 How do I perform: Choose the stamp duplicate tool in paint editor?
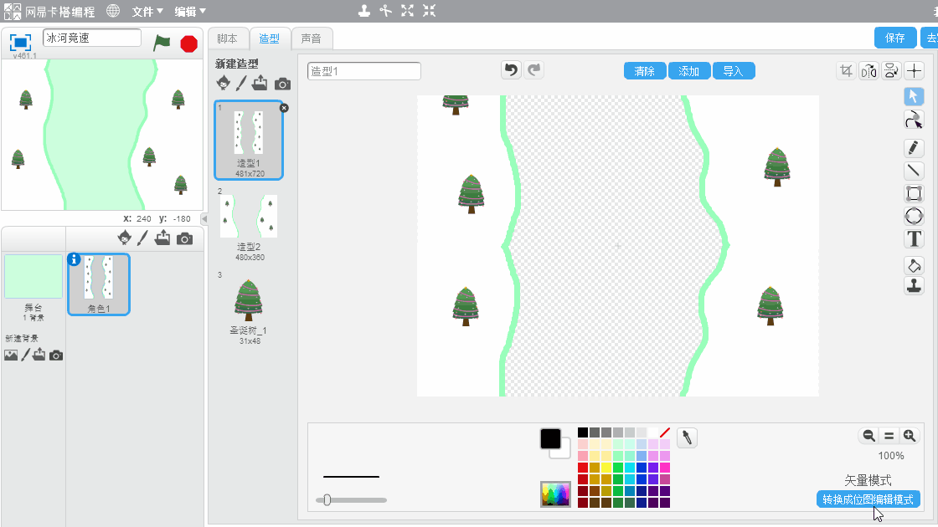(x=914, y=285)
